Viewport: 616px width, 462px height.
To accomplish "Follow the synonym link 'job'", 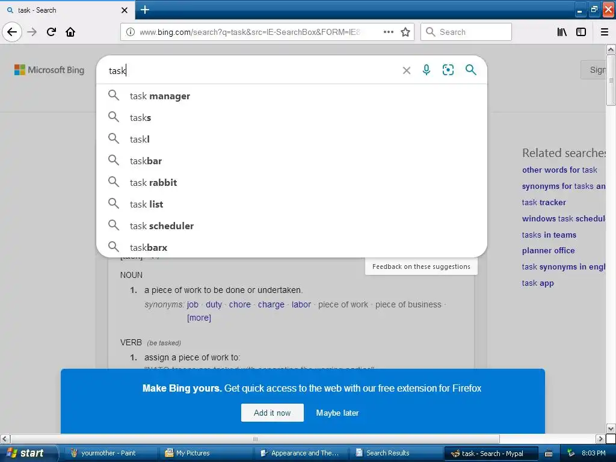I will click(x=192, y=304).
